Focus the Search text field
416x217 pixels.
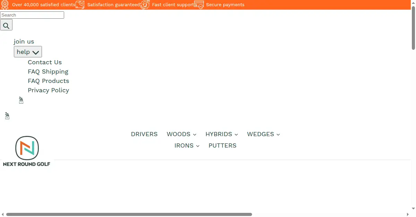point(32,15)
